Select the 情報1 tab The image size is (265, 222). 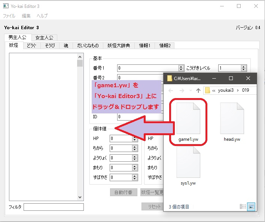point(144,45)
